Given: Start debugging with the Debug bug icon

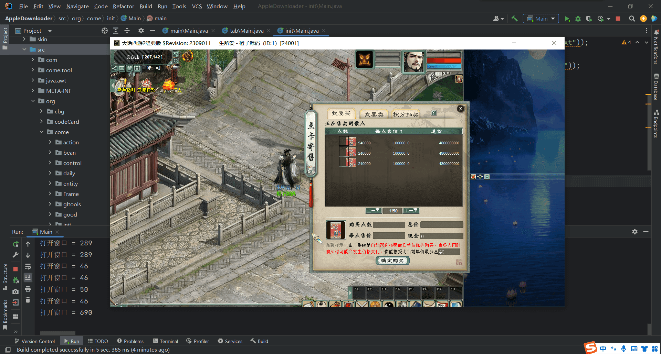Looking at the screenshot, I should click(x=578, y=19).
